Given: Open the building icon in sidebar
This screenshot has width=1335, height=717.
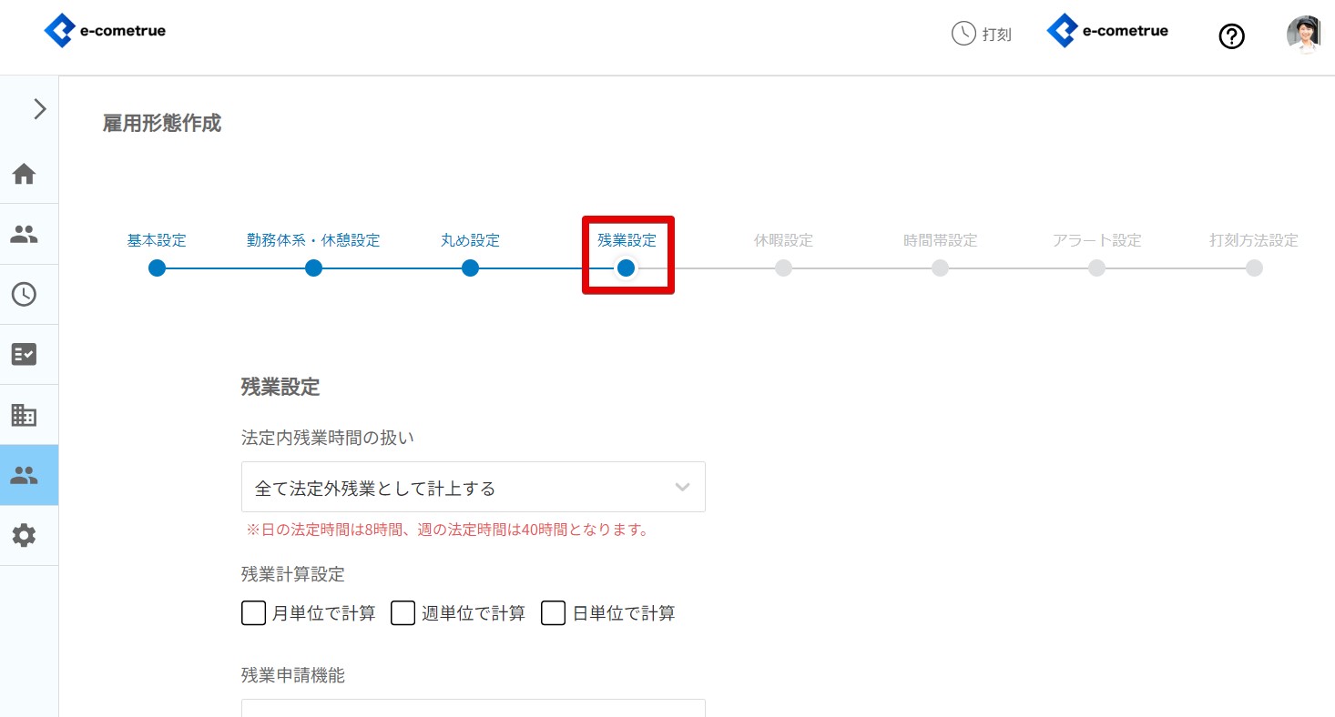Looking at the screenshot, I should tap(24, 415).
